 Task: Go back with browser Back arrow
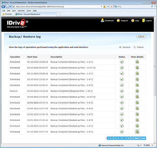click(3, 7)
